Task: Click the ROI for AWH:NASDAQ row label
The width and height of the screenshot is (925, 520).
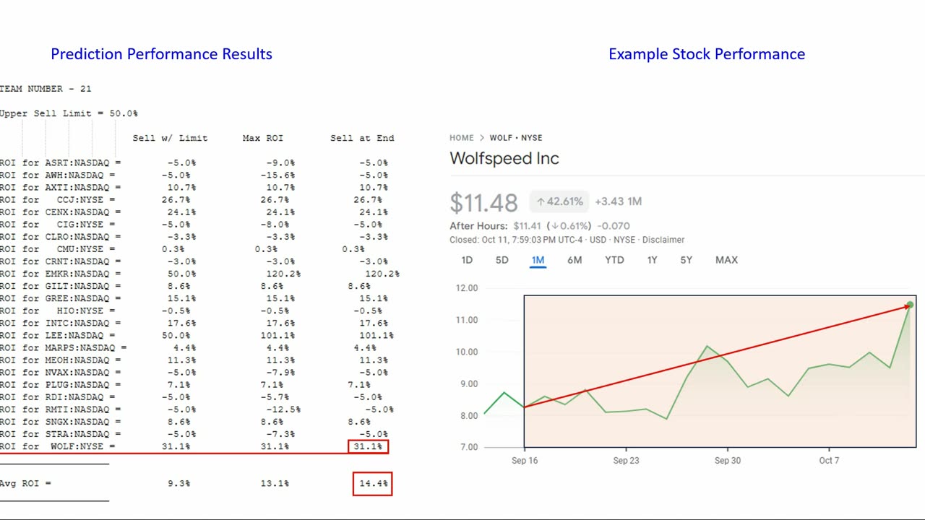Action: (x=58, y=175)
